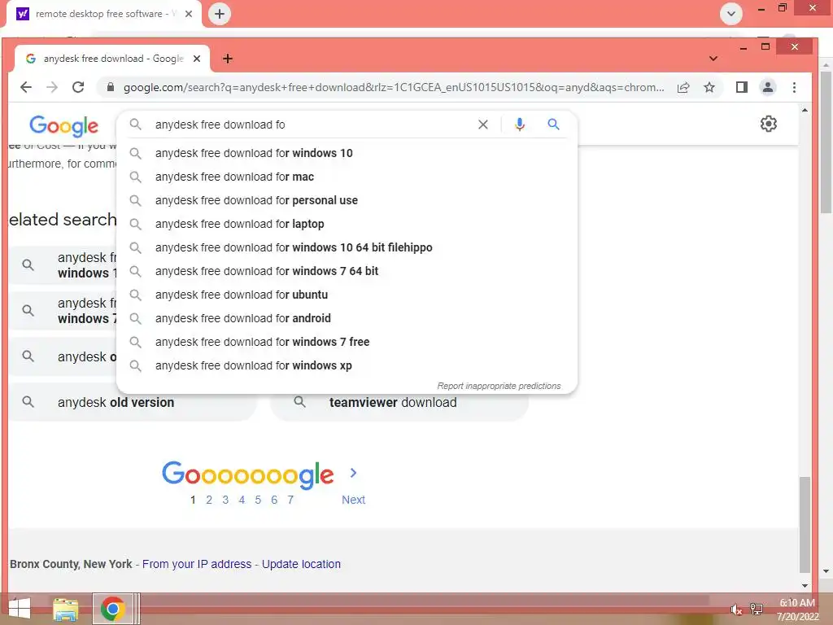Bookmark this page with the star icon
This screenshot has width=833, height=625.
click(x=709, y=87)
